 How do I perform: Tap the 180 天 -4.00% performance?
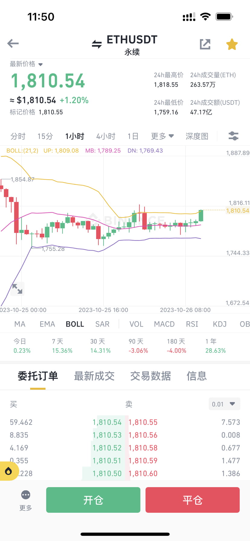click(177, 346)
